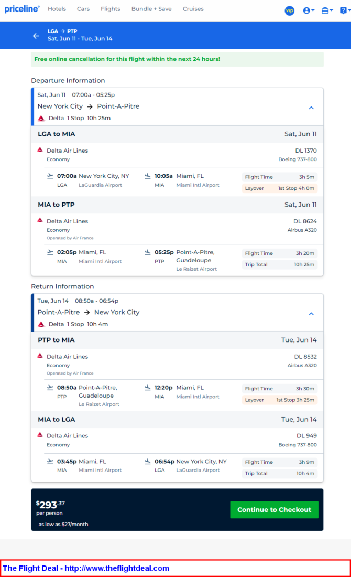
Task: Select the Bundle + Save menu item
Action: pos(151,9)
